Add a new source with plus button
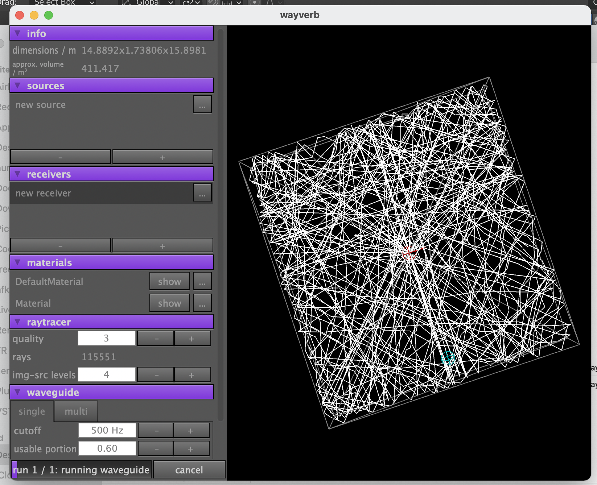This screenshot has height=485, width=597. [162, 157]
